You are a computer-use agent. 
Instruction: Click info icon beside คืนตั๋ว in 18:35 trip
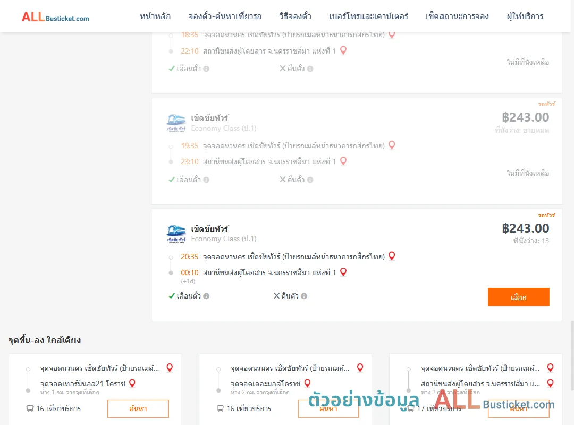310,69
